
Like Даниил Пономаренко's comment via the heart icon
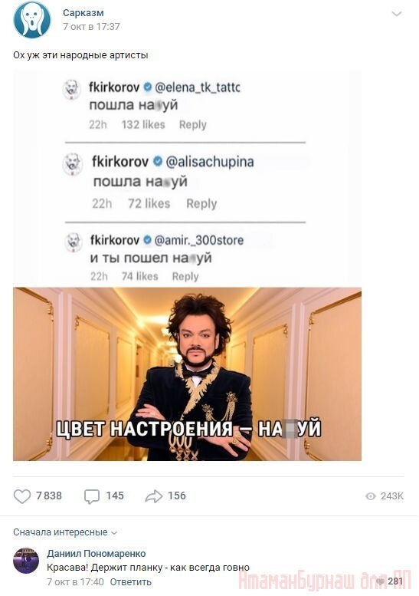click(380, 581)
